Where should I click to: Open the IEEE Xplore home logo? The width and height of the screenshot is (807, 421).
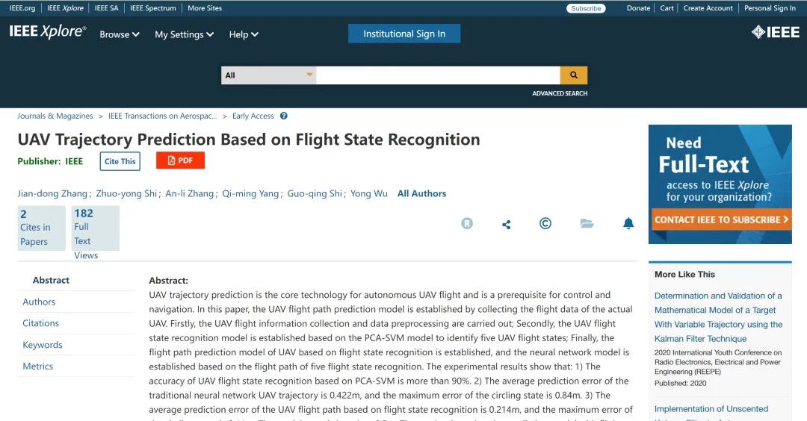tap(48, 32)
